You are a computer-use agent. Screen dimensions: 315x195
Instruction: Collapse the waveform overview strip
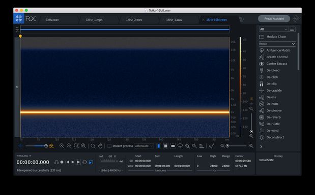tap(17, 29)
